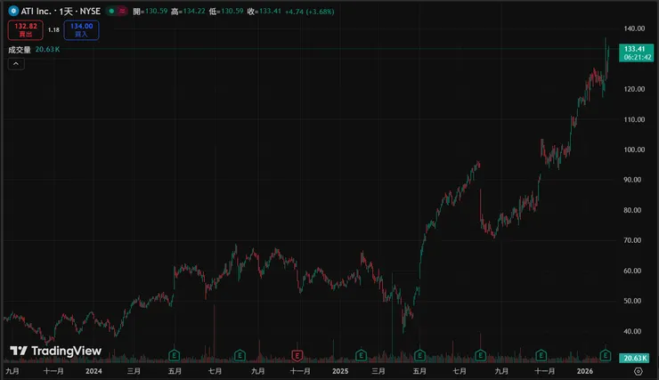Screen dimensions: 659x380
Task: Click the 70.00 price axis label
Action: (x=634, y=240)
